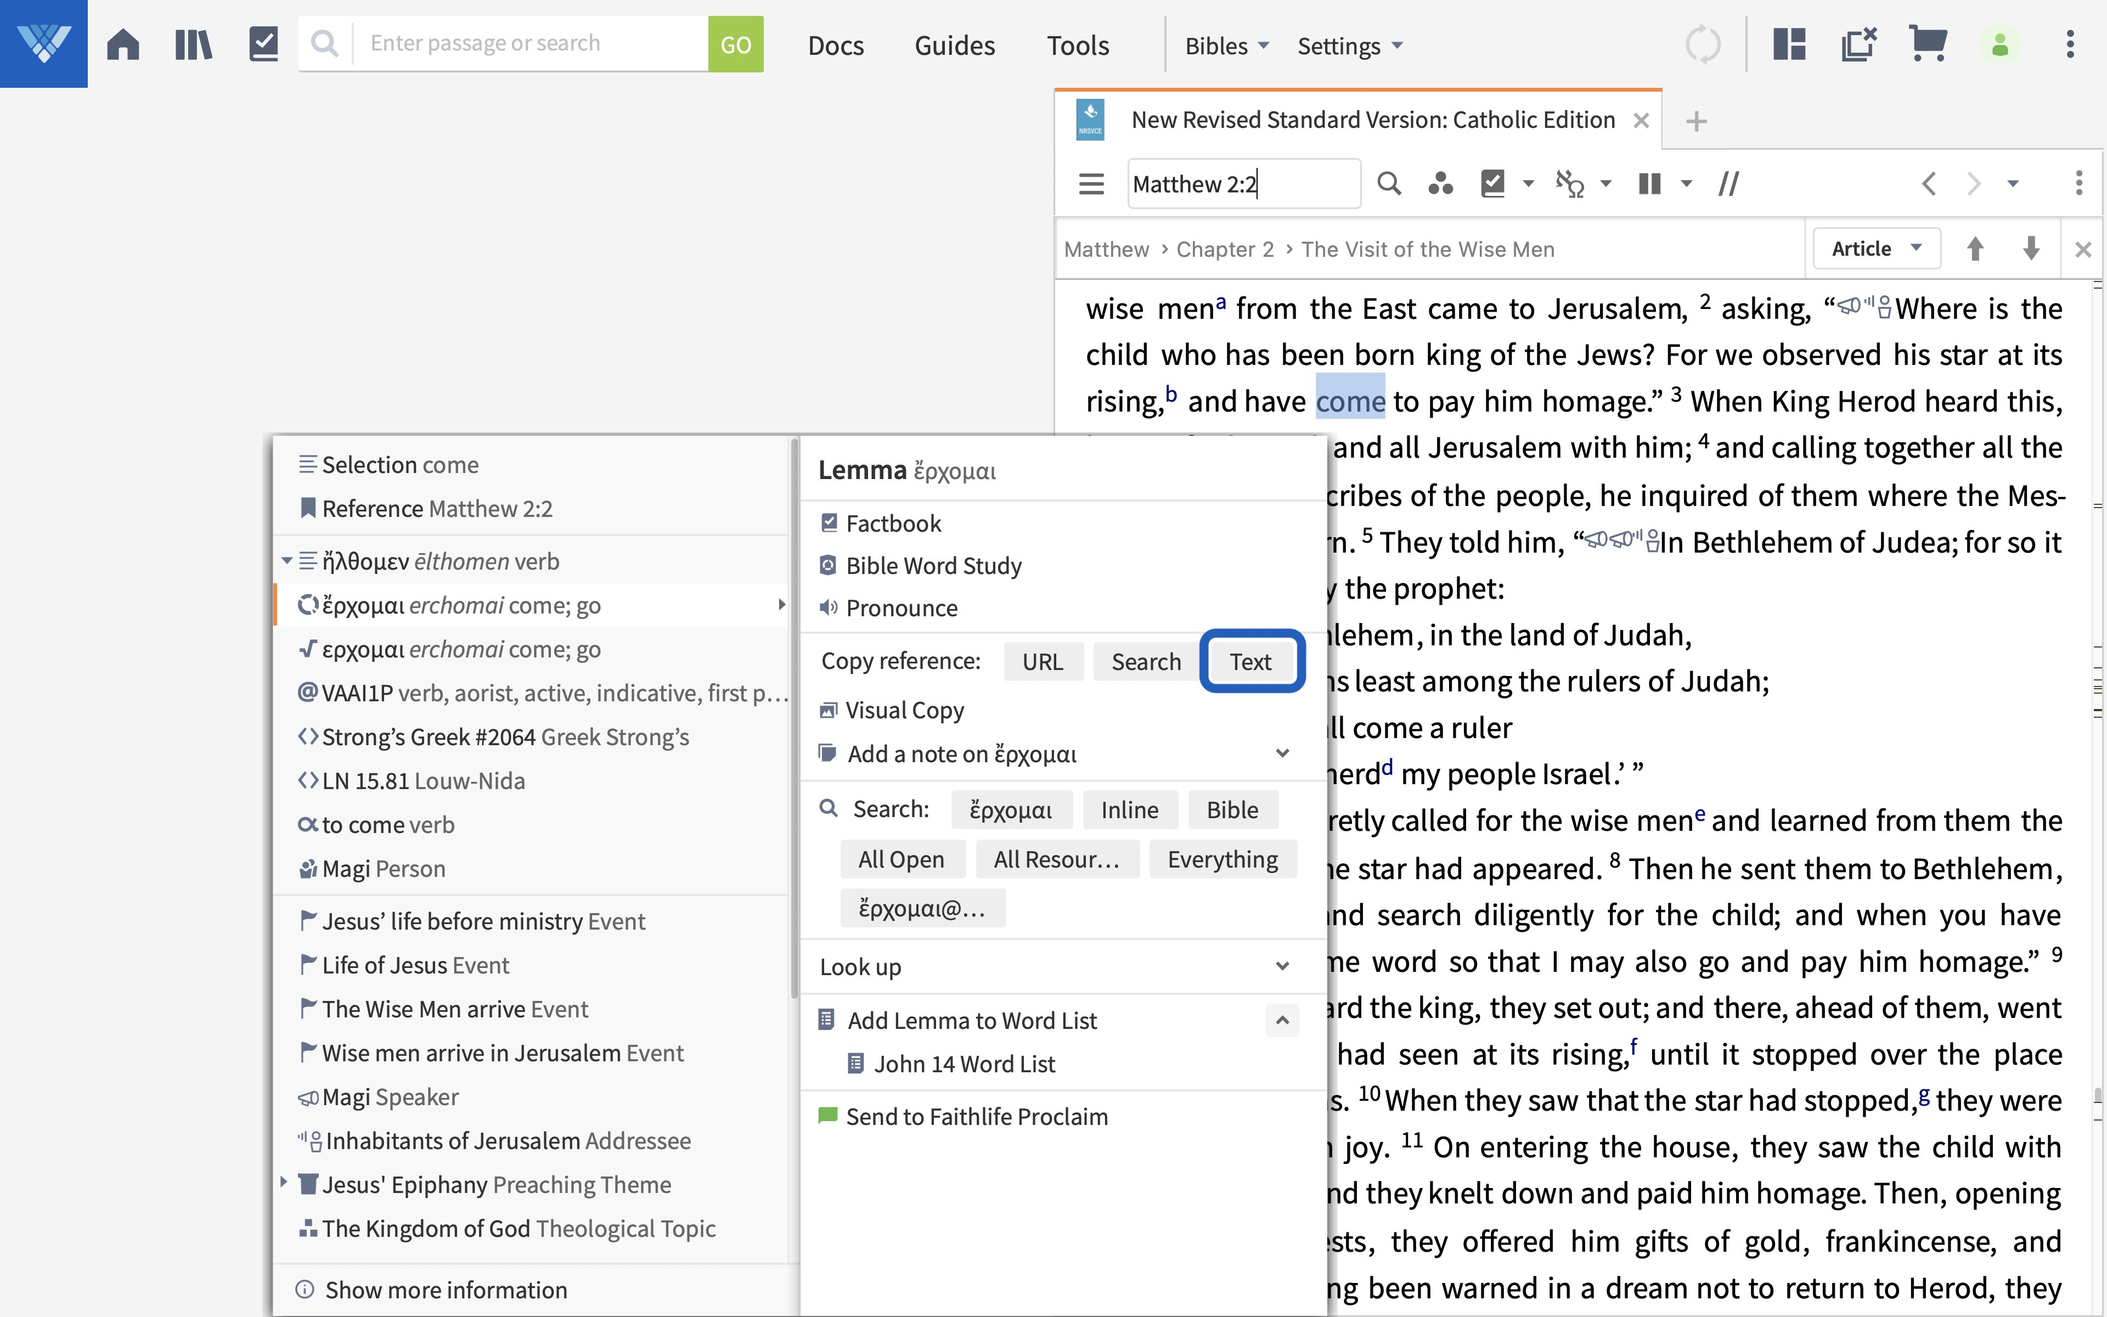Click the navigate back arrow
This screenshot has height=1317, width=2107.
coord(1929,184)
